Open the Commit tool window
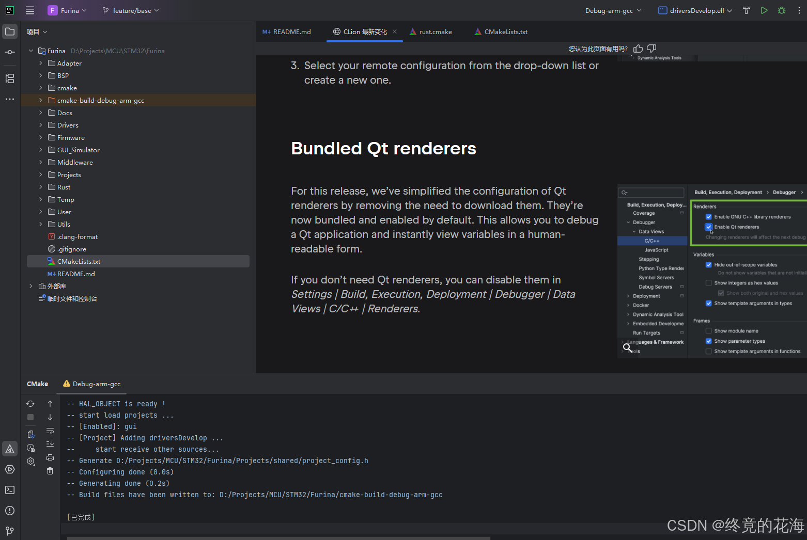This screenshot has width=807, height=540. click(x=10, y=52)
